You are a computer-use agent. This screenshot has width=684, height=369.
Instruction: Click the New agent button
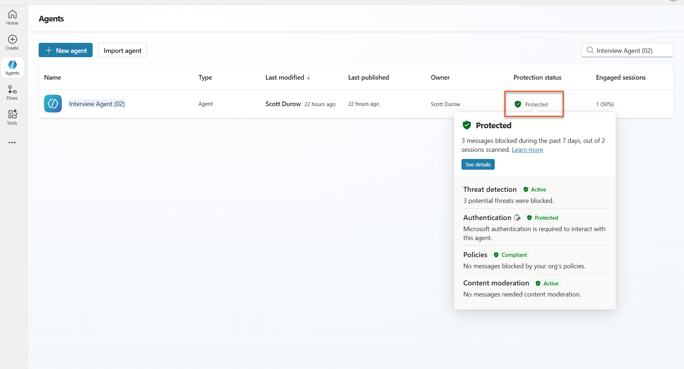click(65, 50)
